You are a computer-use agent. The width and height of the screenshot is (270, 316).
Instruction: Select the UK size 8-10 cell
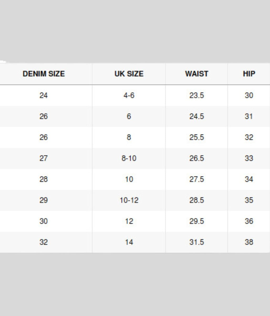tap(129, 158)
